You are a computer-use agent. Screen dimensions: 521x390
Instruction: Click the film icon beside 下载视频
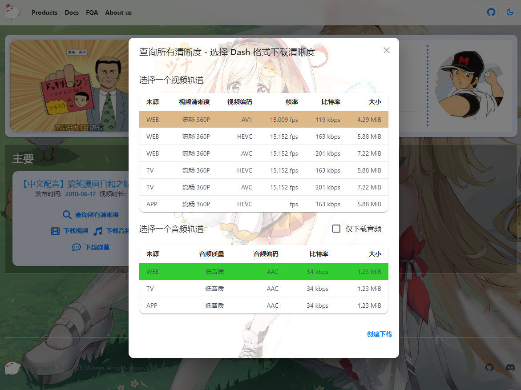(x=55, y=231)
